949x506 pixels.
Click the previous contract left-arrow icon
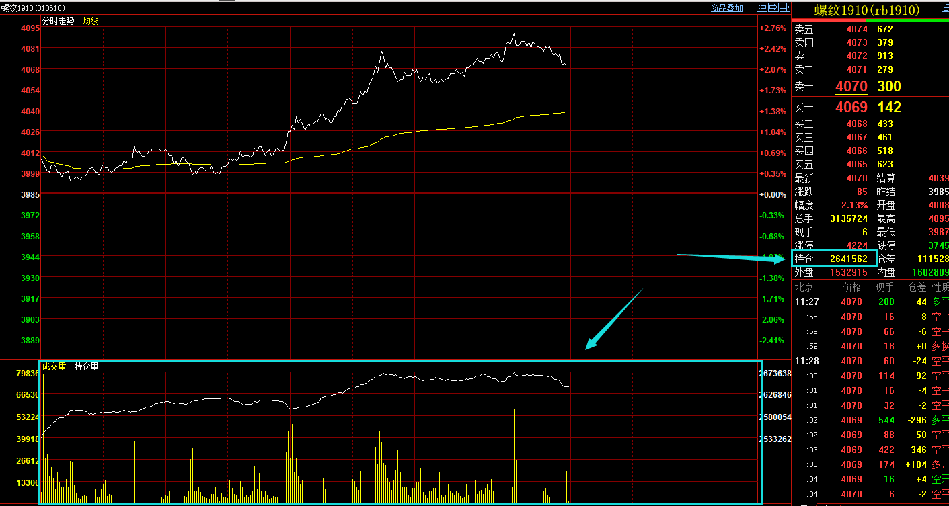pyautogui.click(x=762, y=8)
